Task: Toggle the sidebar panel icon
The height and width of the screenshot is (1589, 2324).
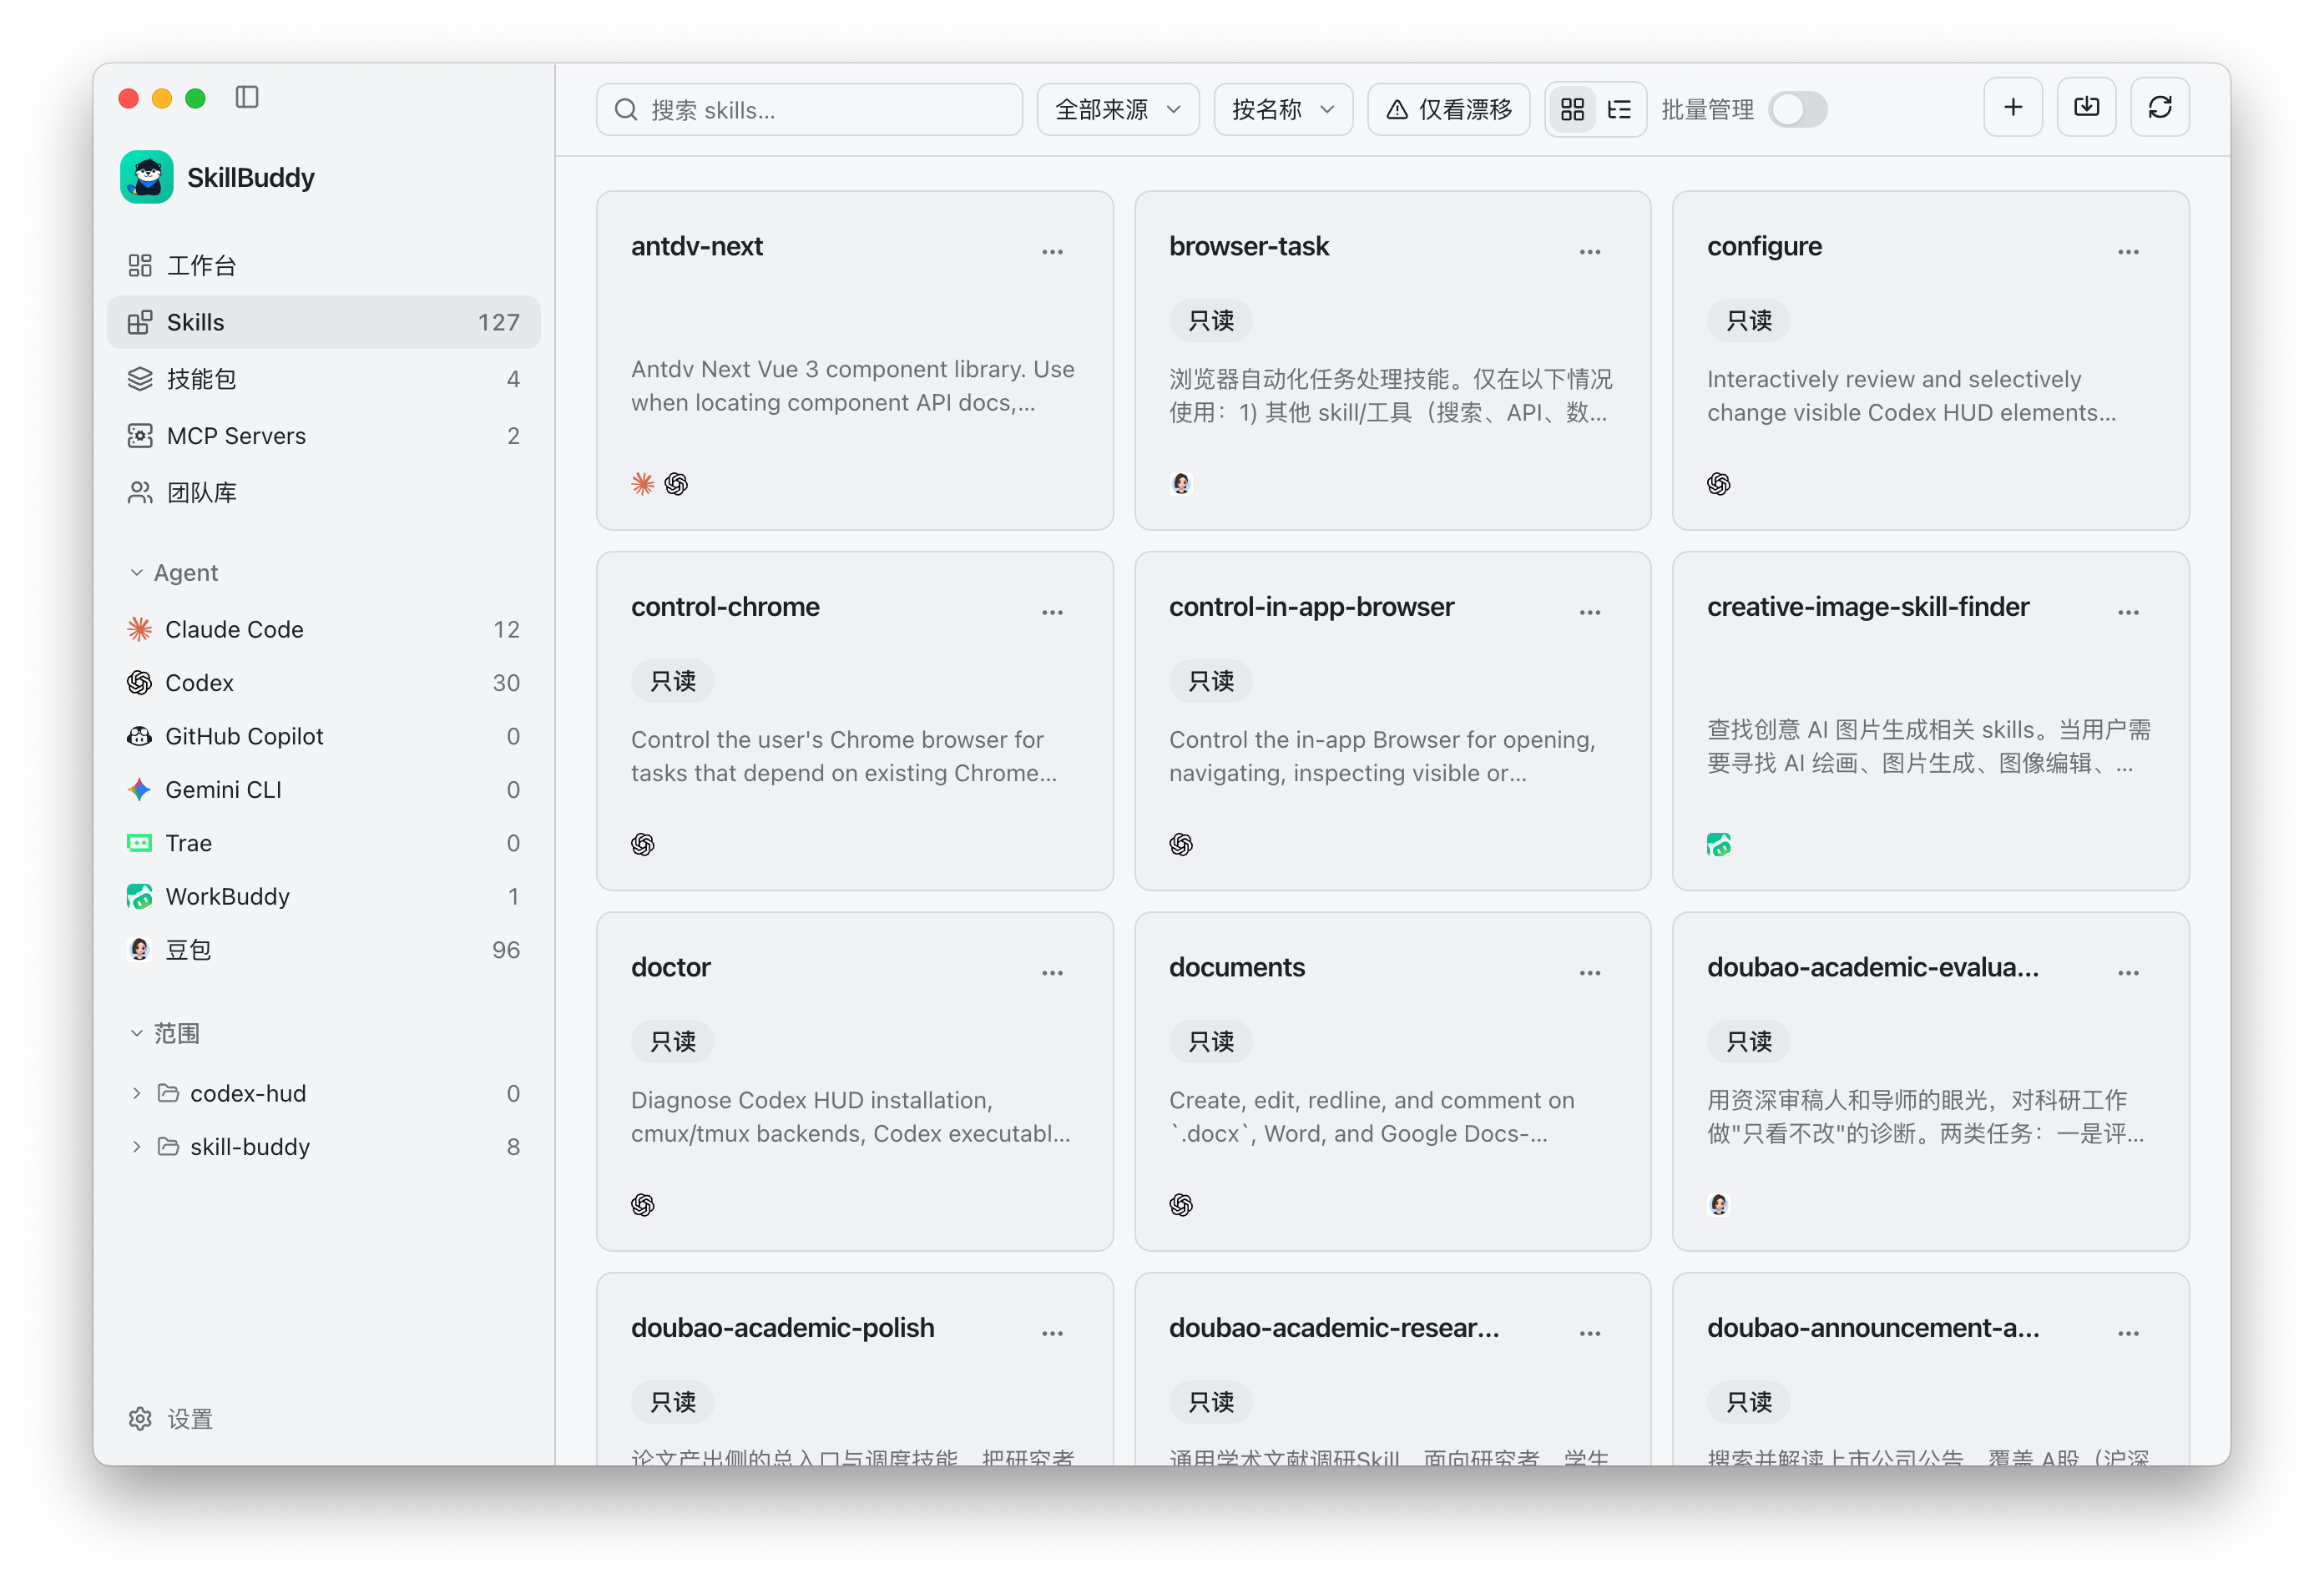Action: pyautogui.click(x=247, y=97)
